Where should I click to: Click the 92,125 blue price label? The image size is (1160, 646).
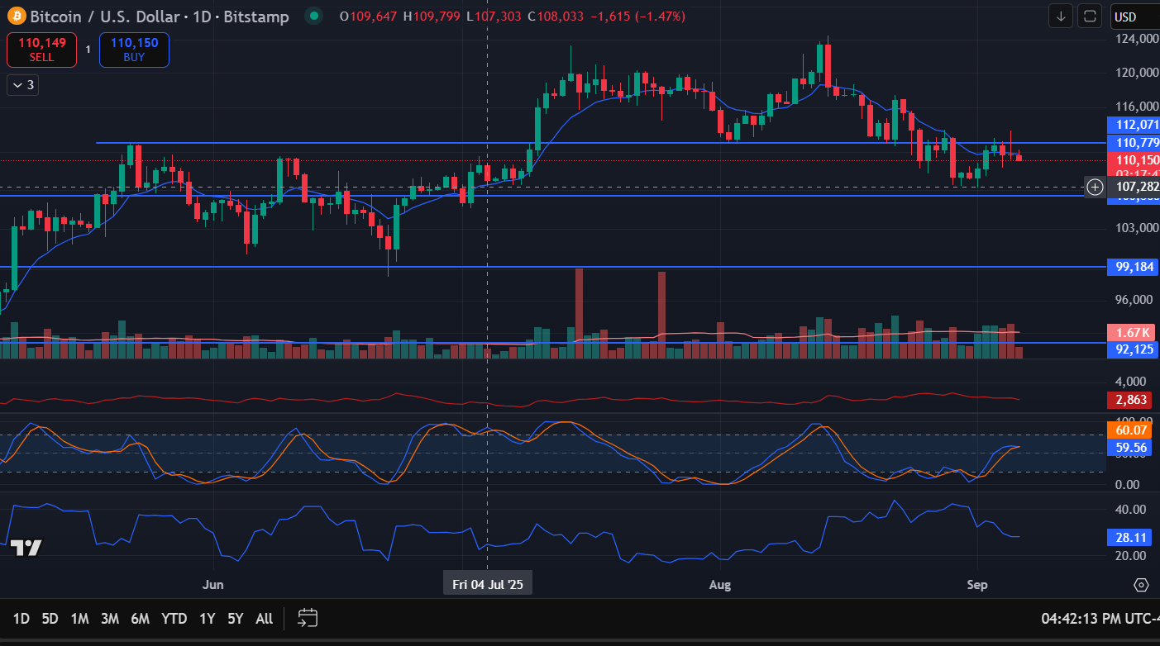point(1133,349)
